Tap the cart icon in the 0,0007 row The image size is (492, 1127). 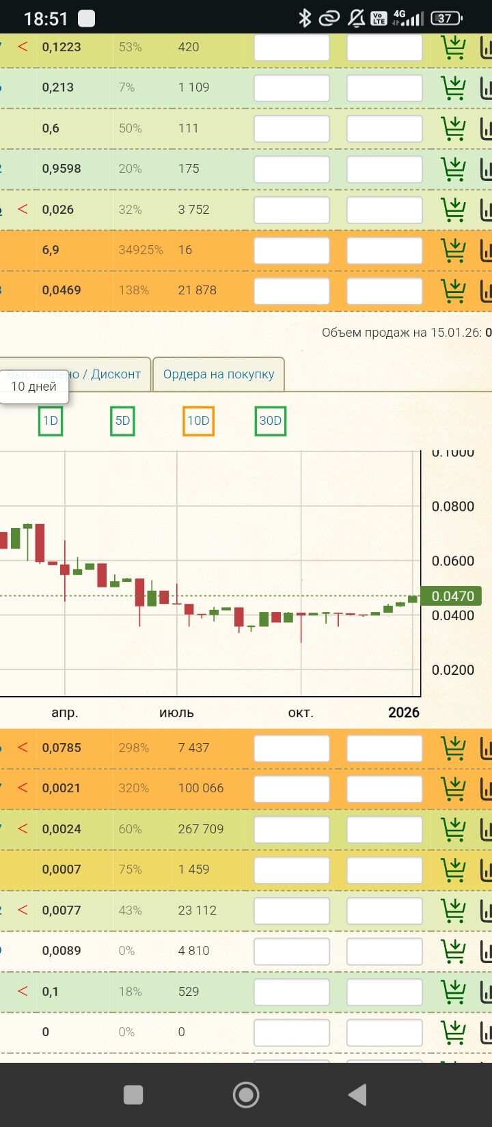click(453, 870)
